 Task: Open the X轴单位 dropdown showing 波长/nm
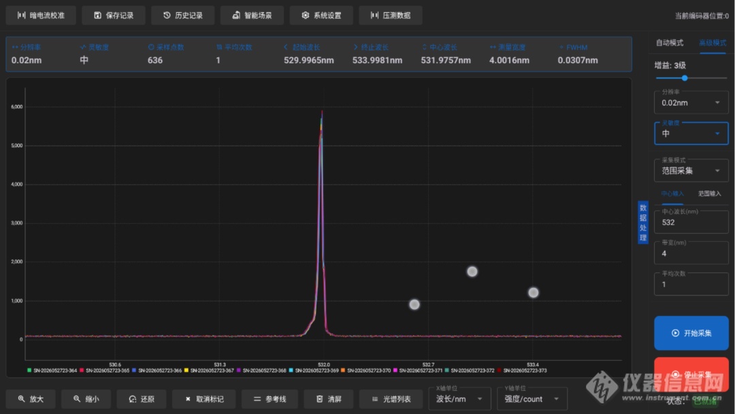coord(459,399)
